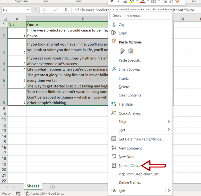201x196 pixels.
Task: Click the macro recording status bar icon
Action: pos(18,194)
